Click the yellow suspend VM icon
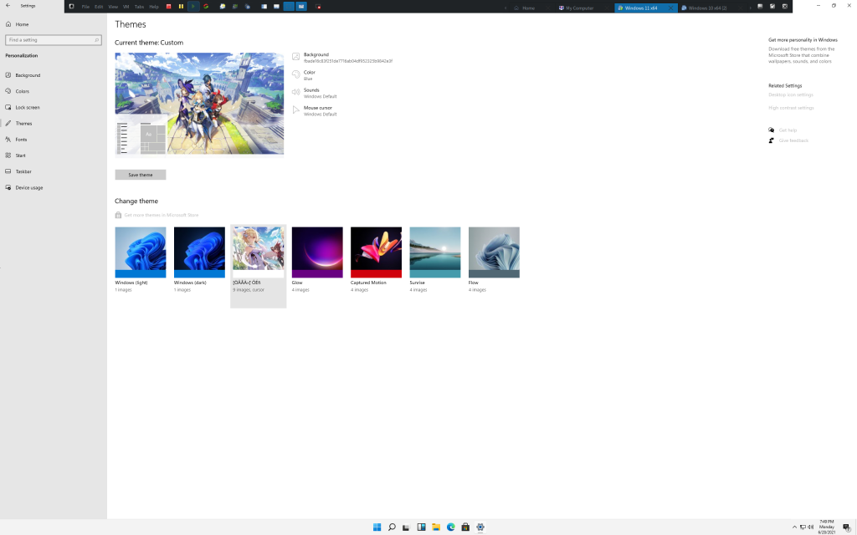This screenshot has width=857, height=535. click(181, 7)
